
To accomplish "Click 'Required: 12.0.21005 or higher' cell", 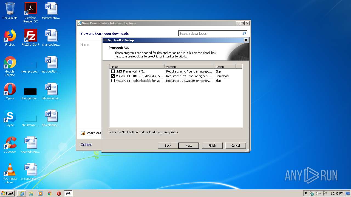I will pyautogui.click(x=189, y=81).
